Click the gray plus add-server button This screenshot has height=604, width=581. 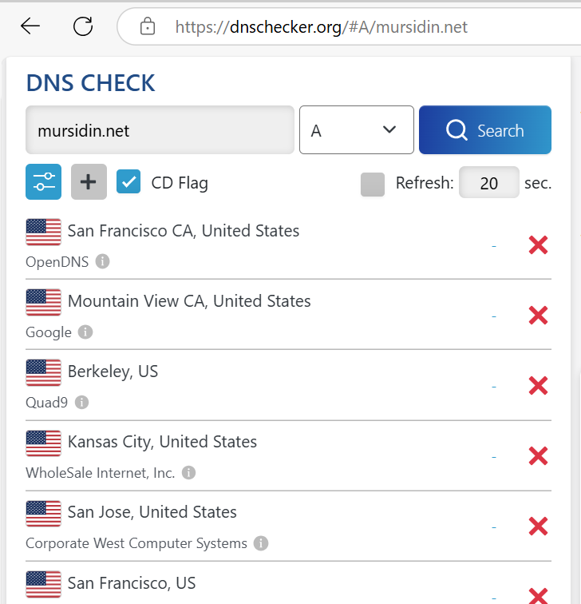(x=89, y=181)
